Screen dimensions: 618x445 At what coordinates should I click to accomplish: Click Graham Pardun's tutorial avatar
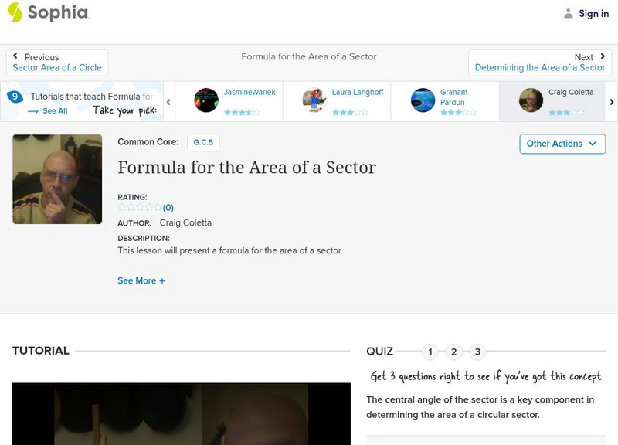click(x=423, y=100)
